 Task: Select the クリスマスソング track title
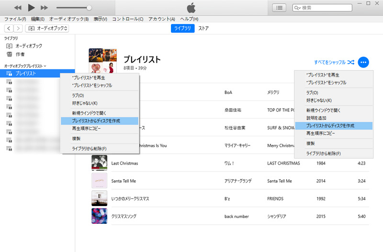[124, 217]
